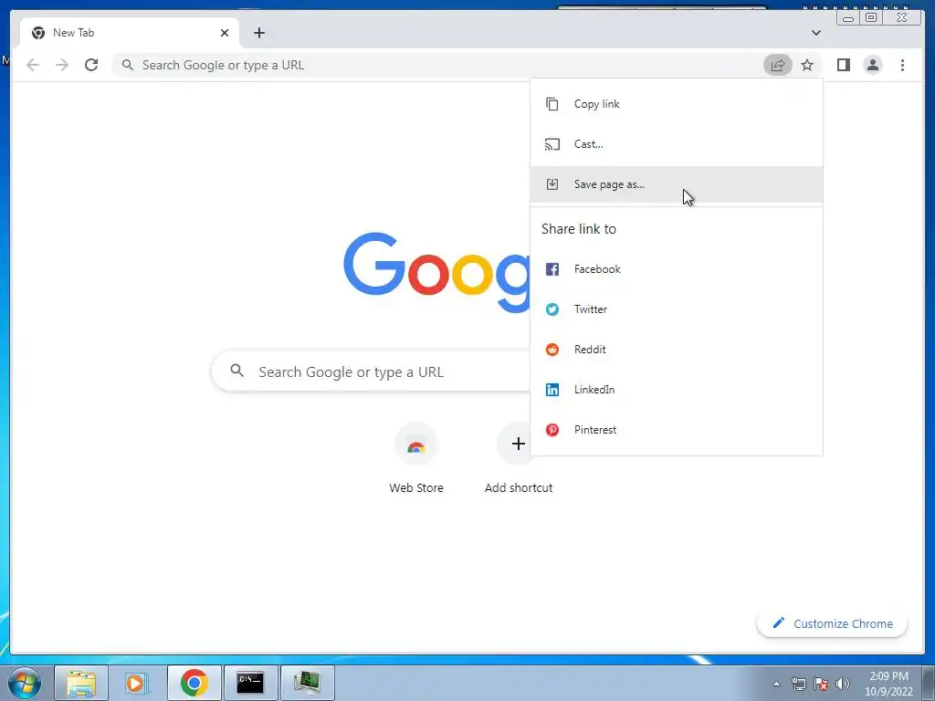Share link to Reddit

(x=677, y=350)
